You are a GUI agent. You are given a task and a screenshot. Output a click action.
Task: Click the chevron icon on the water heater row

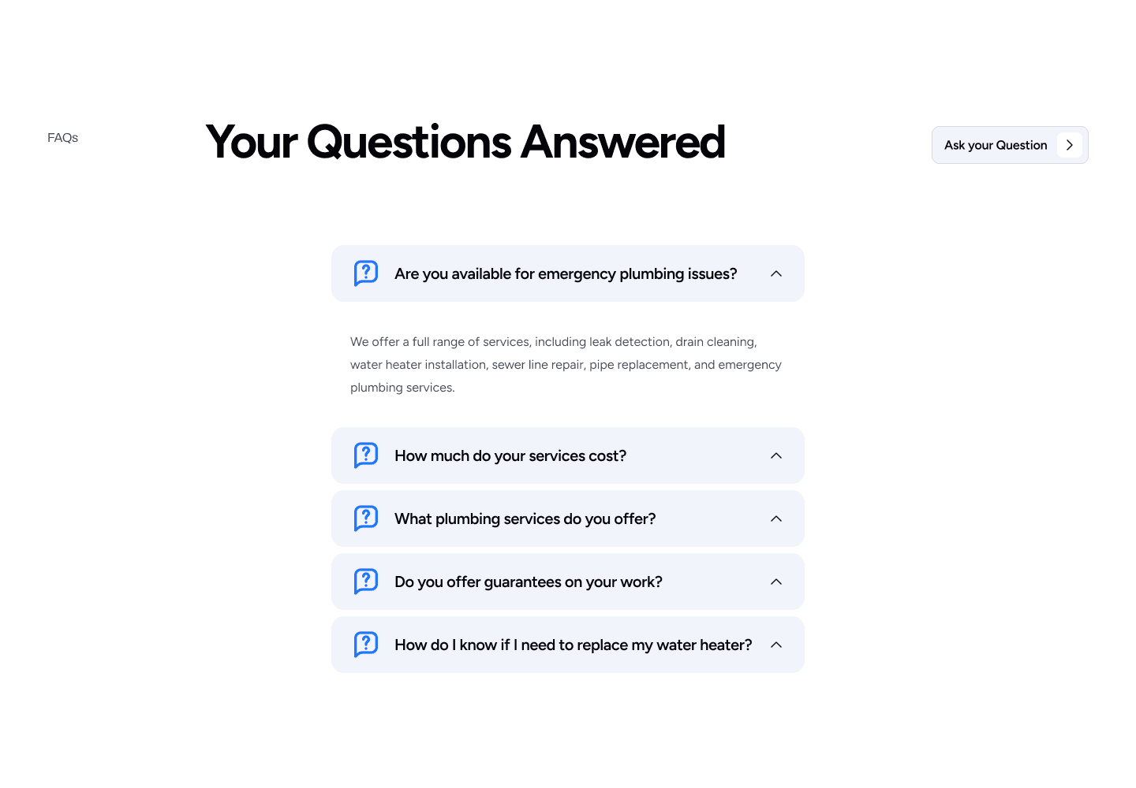click(775, 645)
